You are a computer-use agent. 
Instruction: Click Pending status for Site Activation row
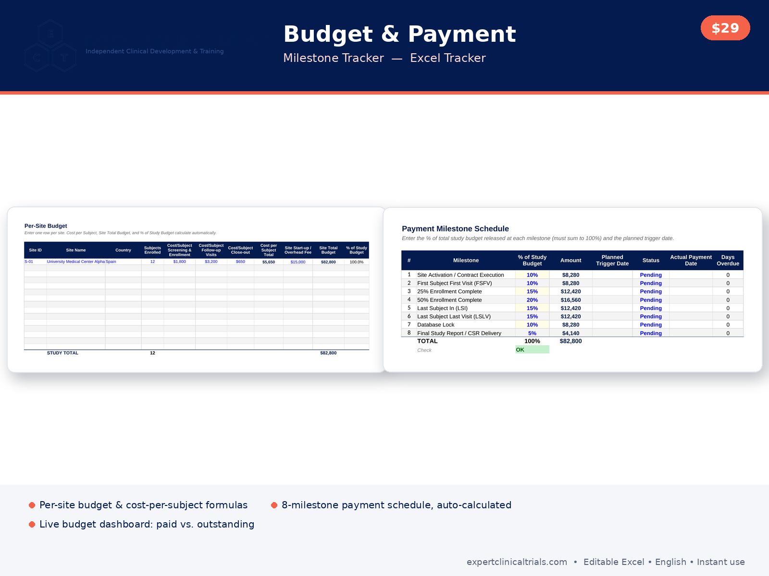pos(651,275)
